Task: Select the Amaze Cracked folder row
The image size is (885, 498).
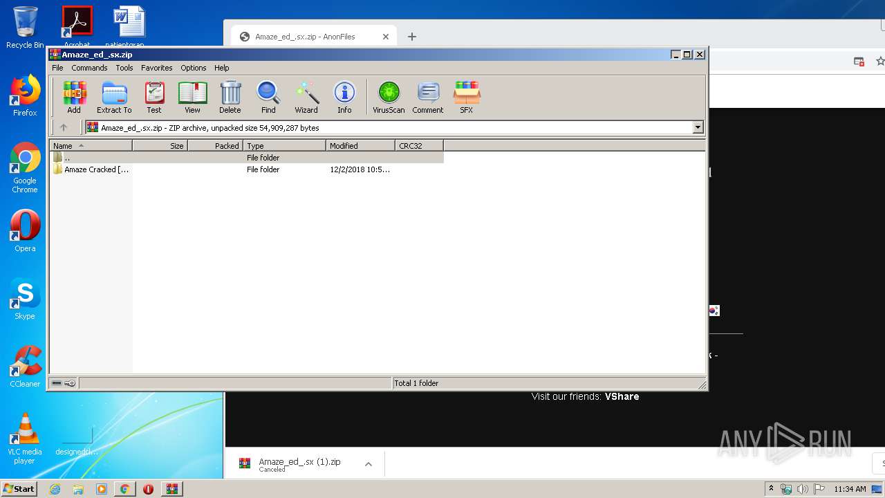Action: [246, 169]
